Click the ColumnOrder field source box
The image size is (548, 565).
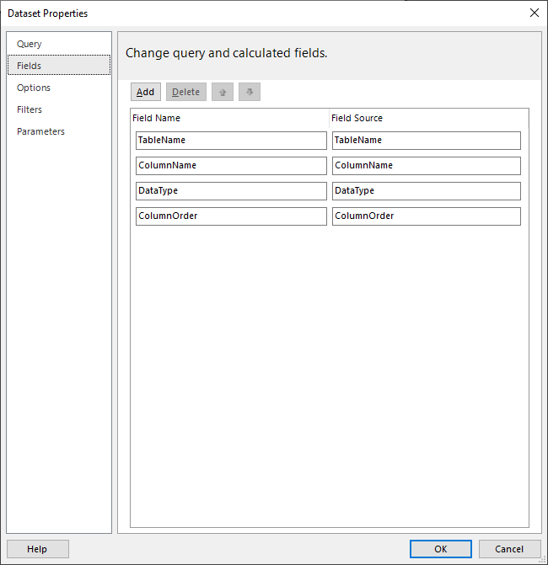pyautogui.click(x=427, y=216)
